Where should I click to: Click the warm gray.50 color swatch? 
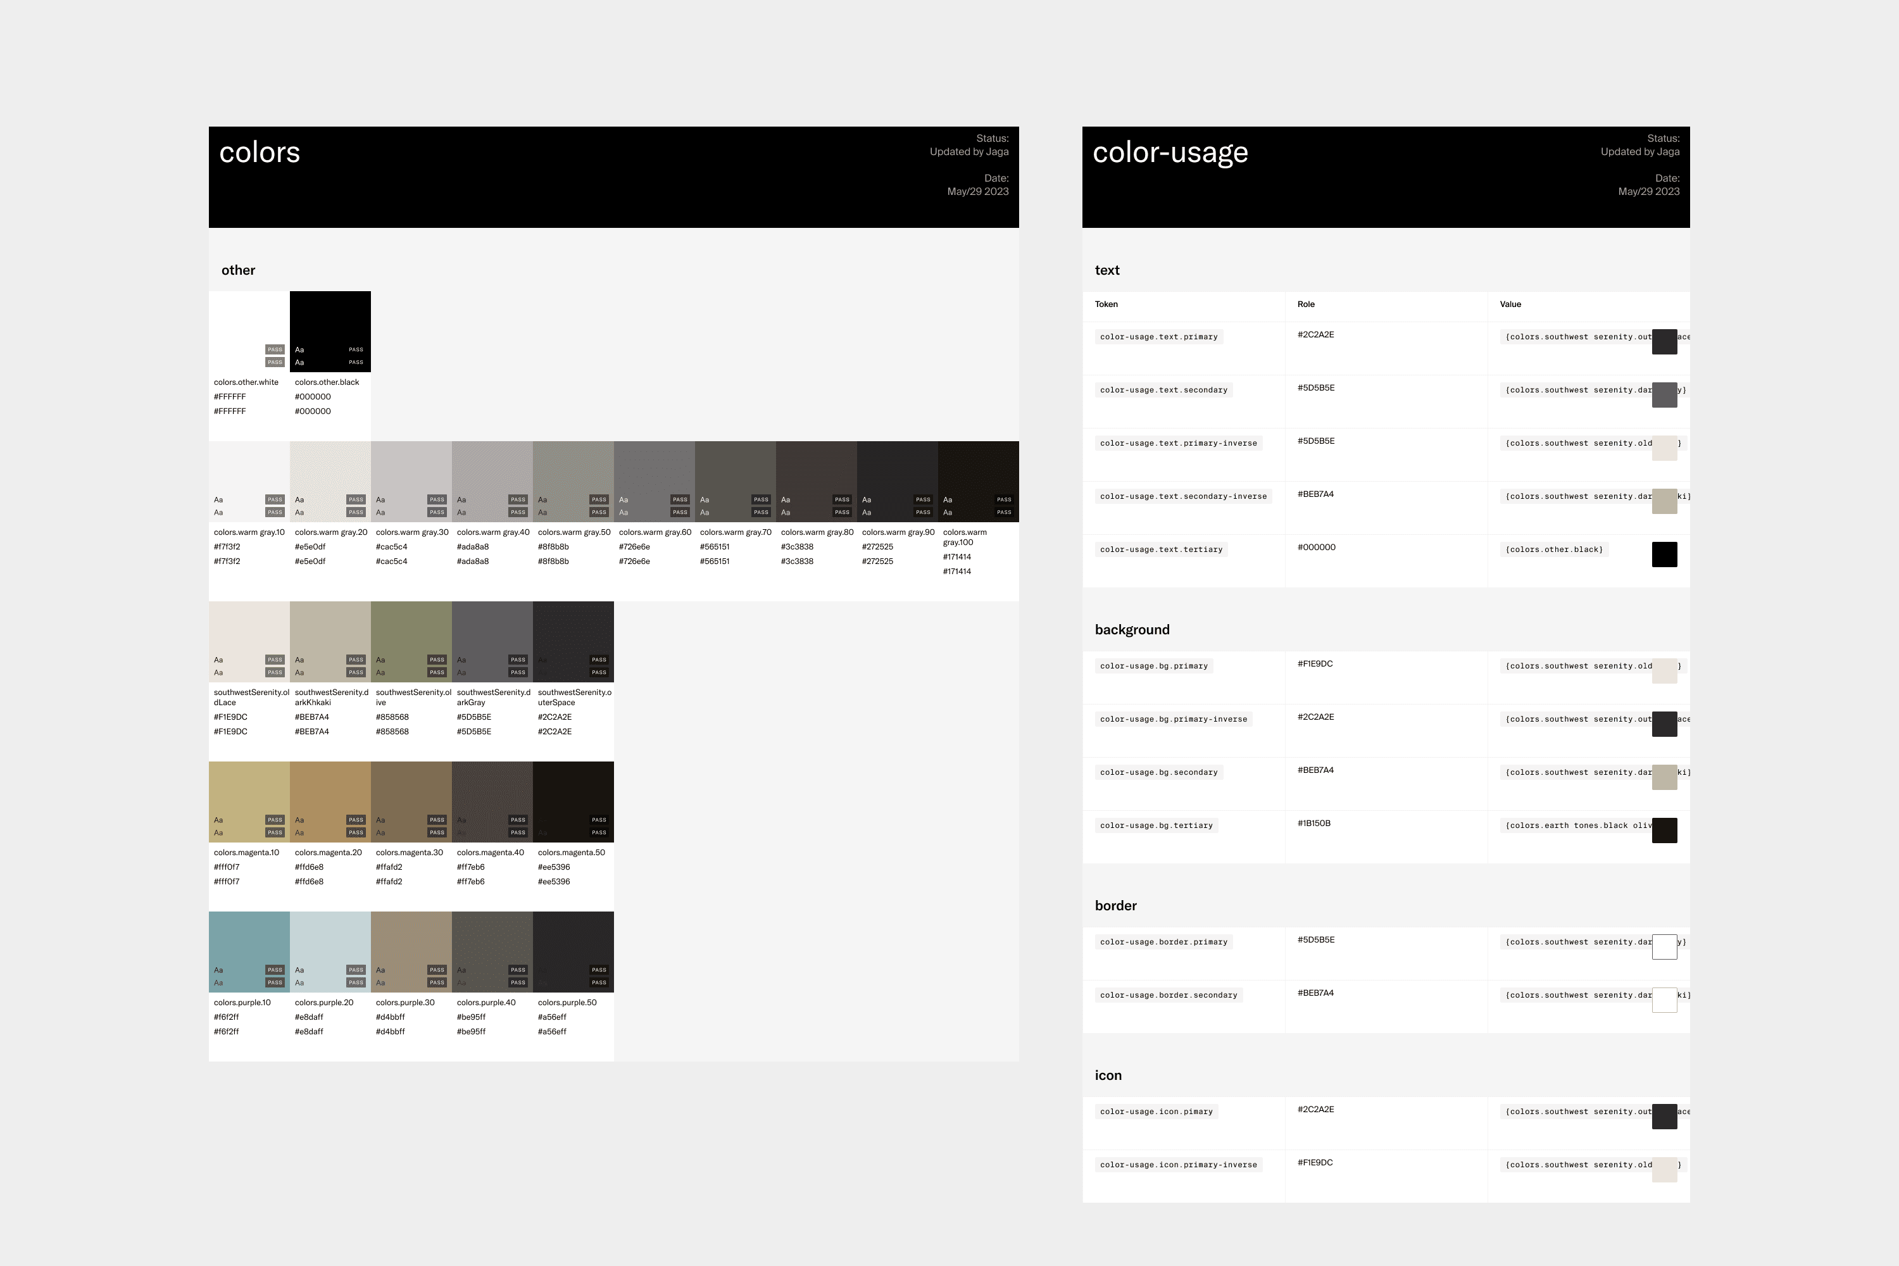point(572,477)
